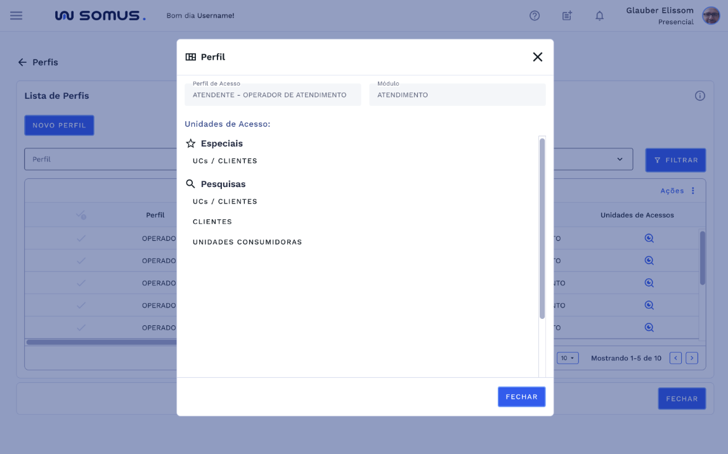Click the magnifier icon next to Pesquisas
The height and width of the screenshot is (454, 728).
[190, 183]
